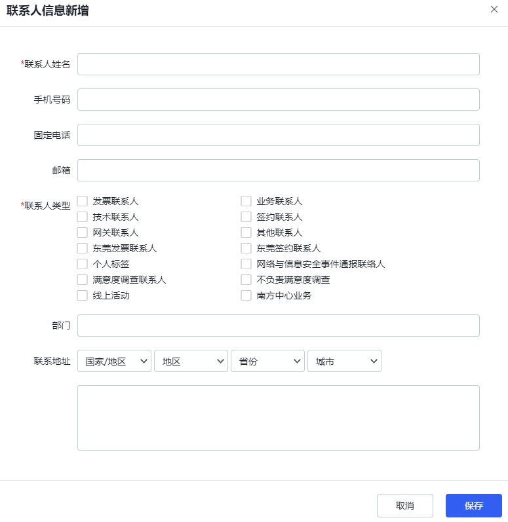Tick the 个人标签 checkbox
Screen dimensions: 508x522
[x=83, y=264]
